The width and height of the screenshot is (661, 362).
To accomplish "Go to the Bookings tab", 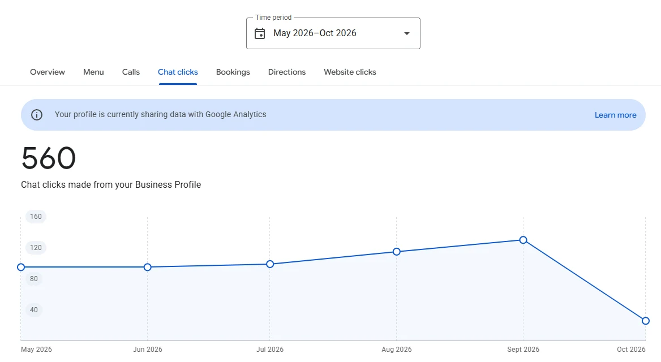I will pyautogui.click(x=233, y=72).
